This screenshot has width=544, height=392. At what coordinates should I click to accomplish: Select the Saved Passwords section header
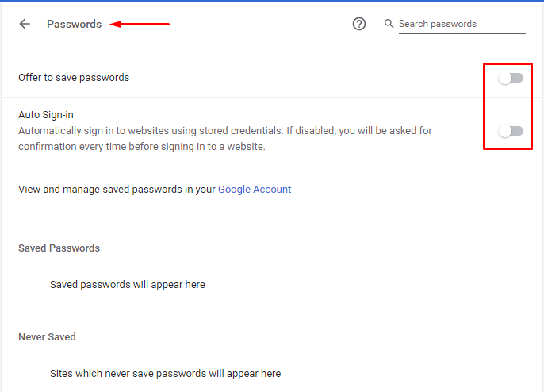(x=59, y=248)
